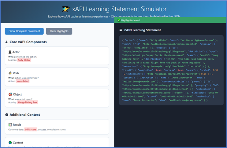Click the Actor person icon
The width and height of the screenshot is (227, 148).
[x=10, y=52]
